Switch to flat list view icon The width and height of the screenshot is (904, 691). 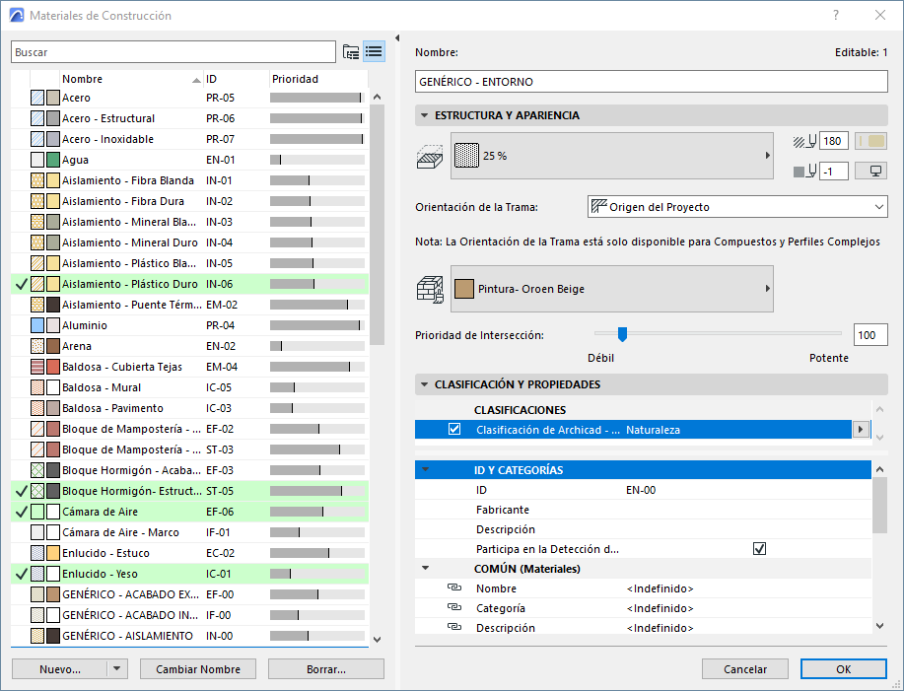click(x=375, y=52)
